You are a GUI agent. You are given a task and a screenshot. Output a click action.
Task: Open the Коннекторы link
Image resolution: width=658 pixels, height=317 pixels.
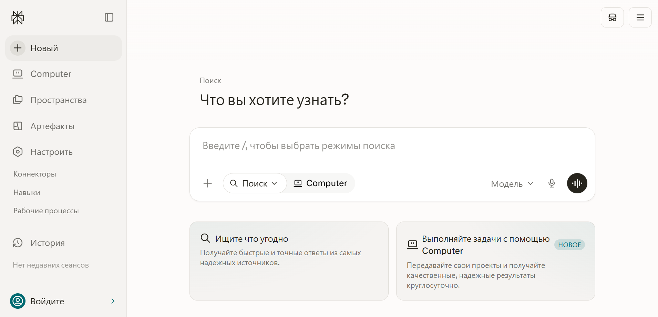point(35,174)
